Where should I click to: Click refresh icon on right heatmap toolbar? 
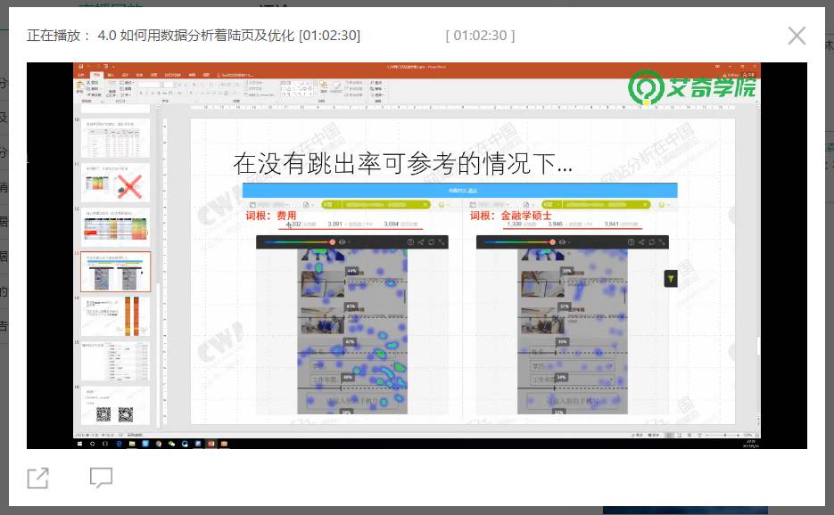pos(651,241)
